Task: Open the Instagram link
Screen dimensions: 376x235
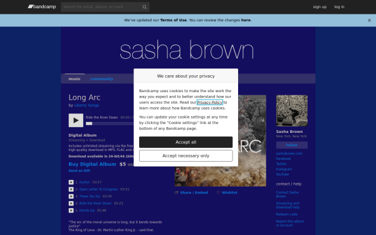Action: (x=284, y=169)
